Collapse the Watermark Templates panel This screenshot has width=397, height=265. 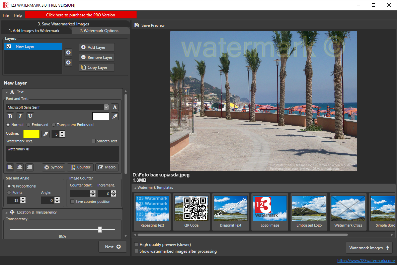135,188
